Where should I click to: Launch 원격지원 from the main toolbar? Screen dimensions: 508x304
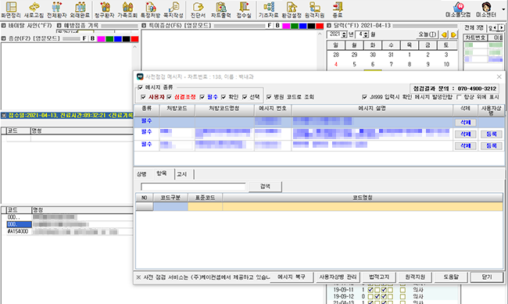coord(315,9)
